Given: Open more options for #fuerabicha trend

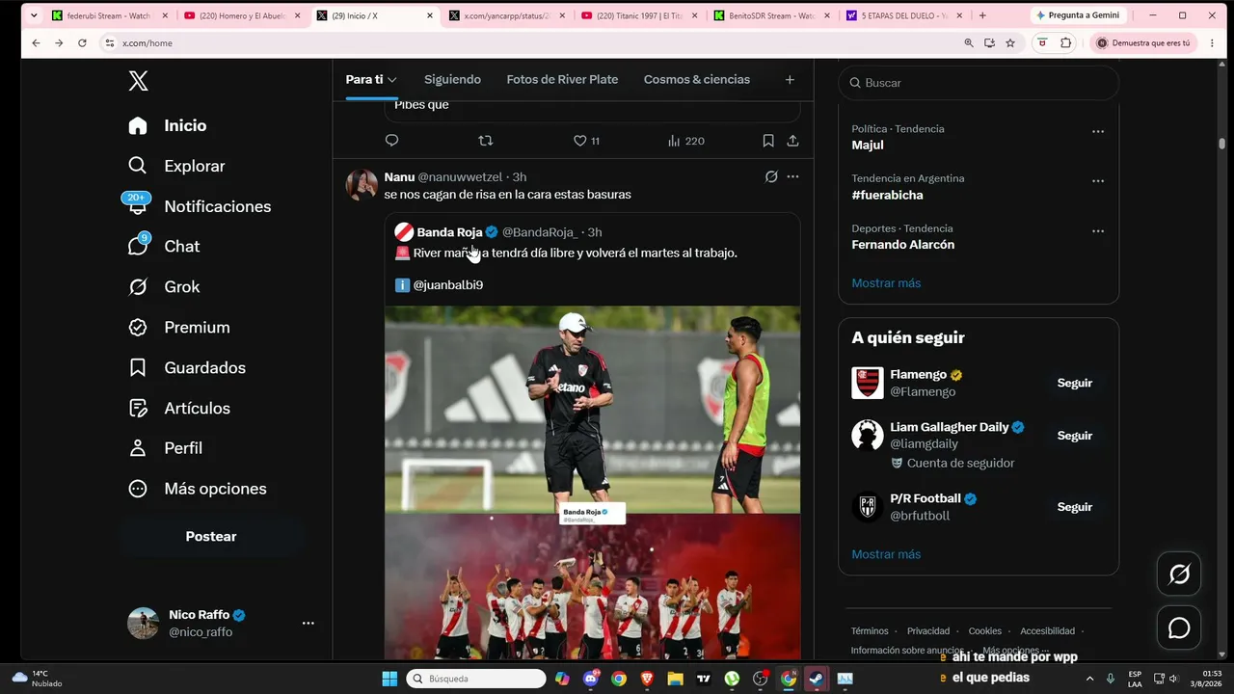Looking at the screenshot, I should [1098, 180].
